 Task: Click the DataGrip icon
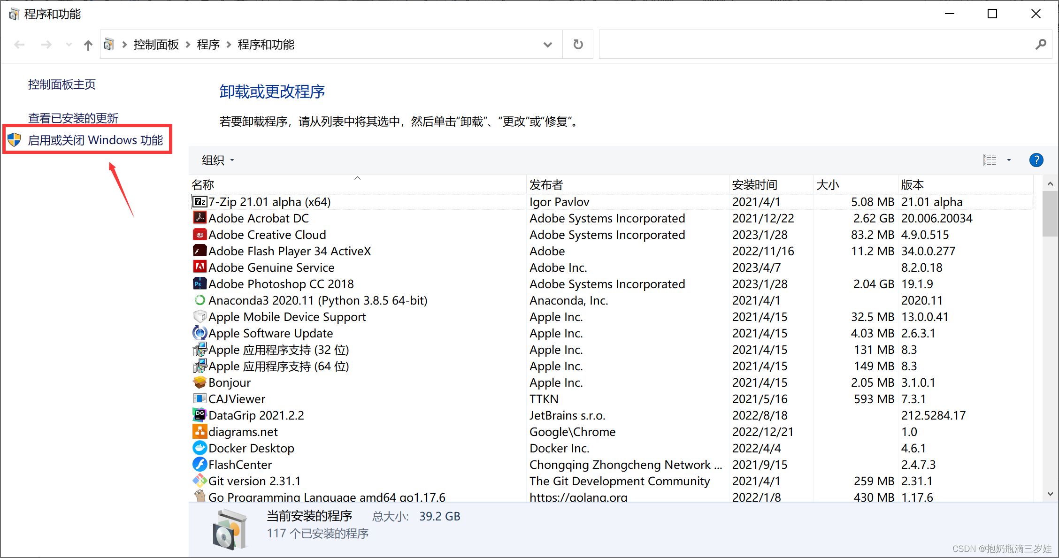coord(200,415)
